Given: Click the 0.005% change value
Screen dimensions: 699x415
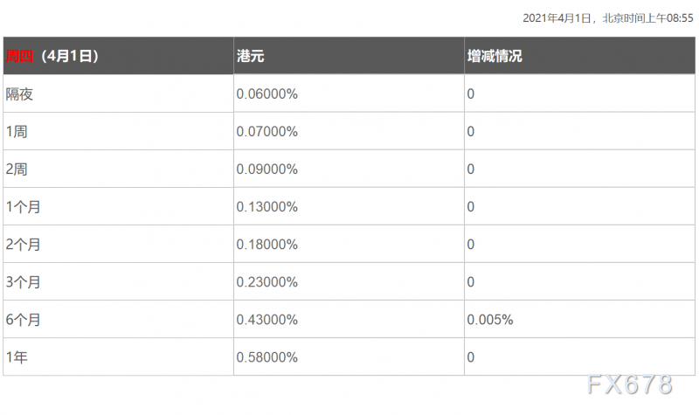Looking at the screenshot, I should click(x=490, y=320).
